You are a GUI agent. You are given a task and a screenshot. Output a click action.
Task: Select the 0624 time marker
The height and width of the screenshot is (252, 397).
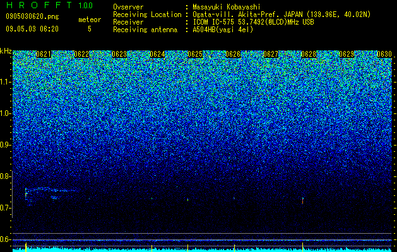click(x=157, y=54)
